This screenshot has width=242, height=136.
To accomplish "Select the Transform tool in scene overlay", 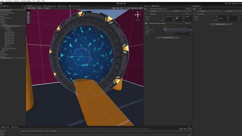I will 28,23.
